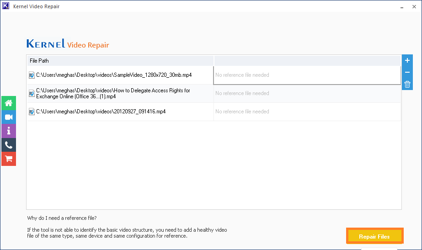The image size is (422, 250).
Task: Open the red shopping cart icon
Action: [9, 159]
